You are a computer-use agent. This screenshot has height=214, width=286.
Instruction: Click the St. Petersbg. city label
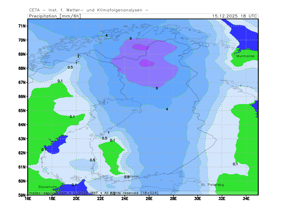tap(213, 185)
